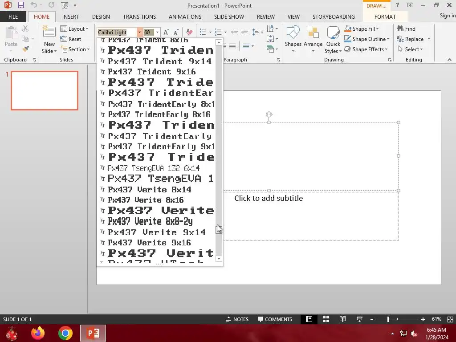Decrease the list indent level
The height and width of the screenshot is (342, 456).
[235, 32]
